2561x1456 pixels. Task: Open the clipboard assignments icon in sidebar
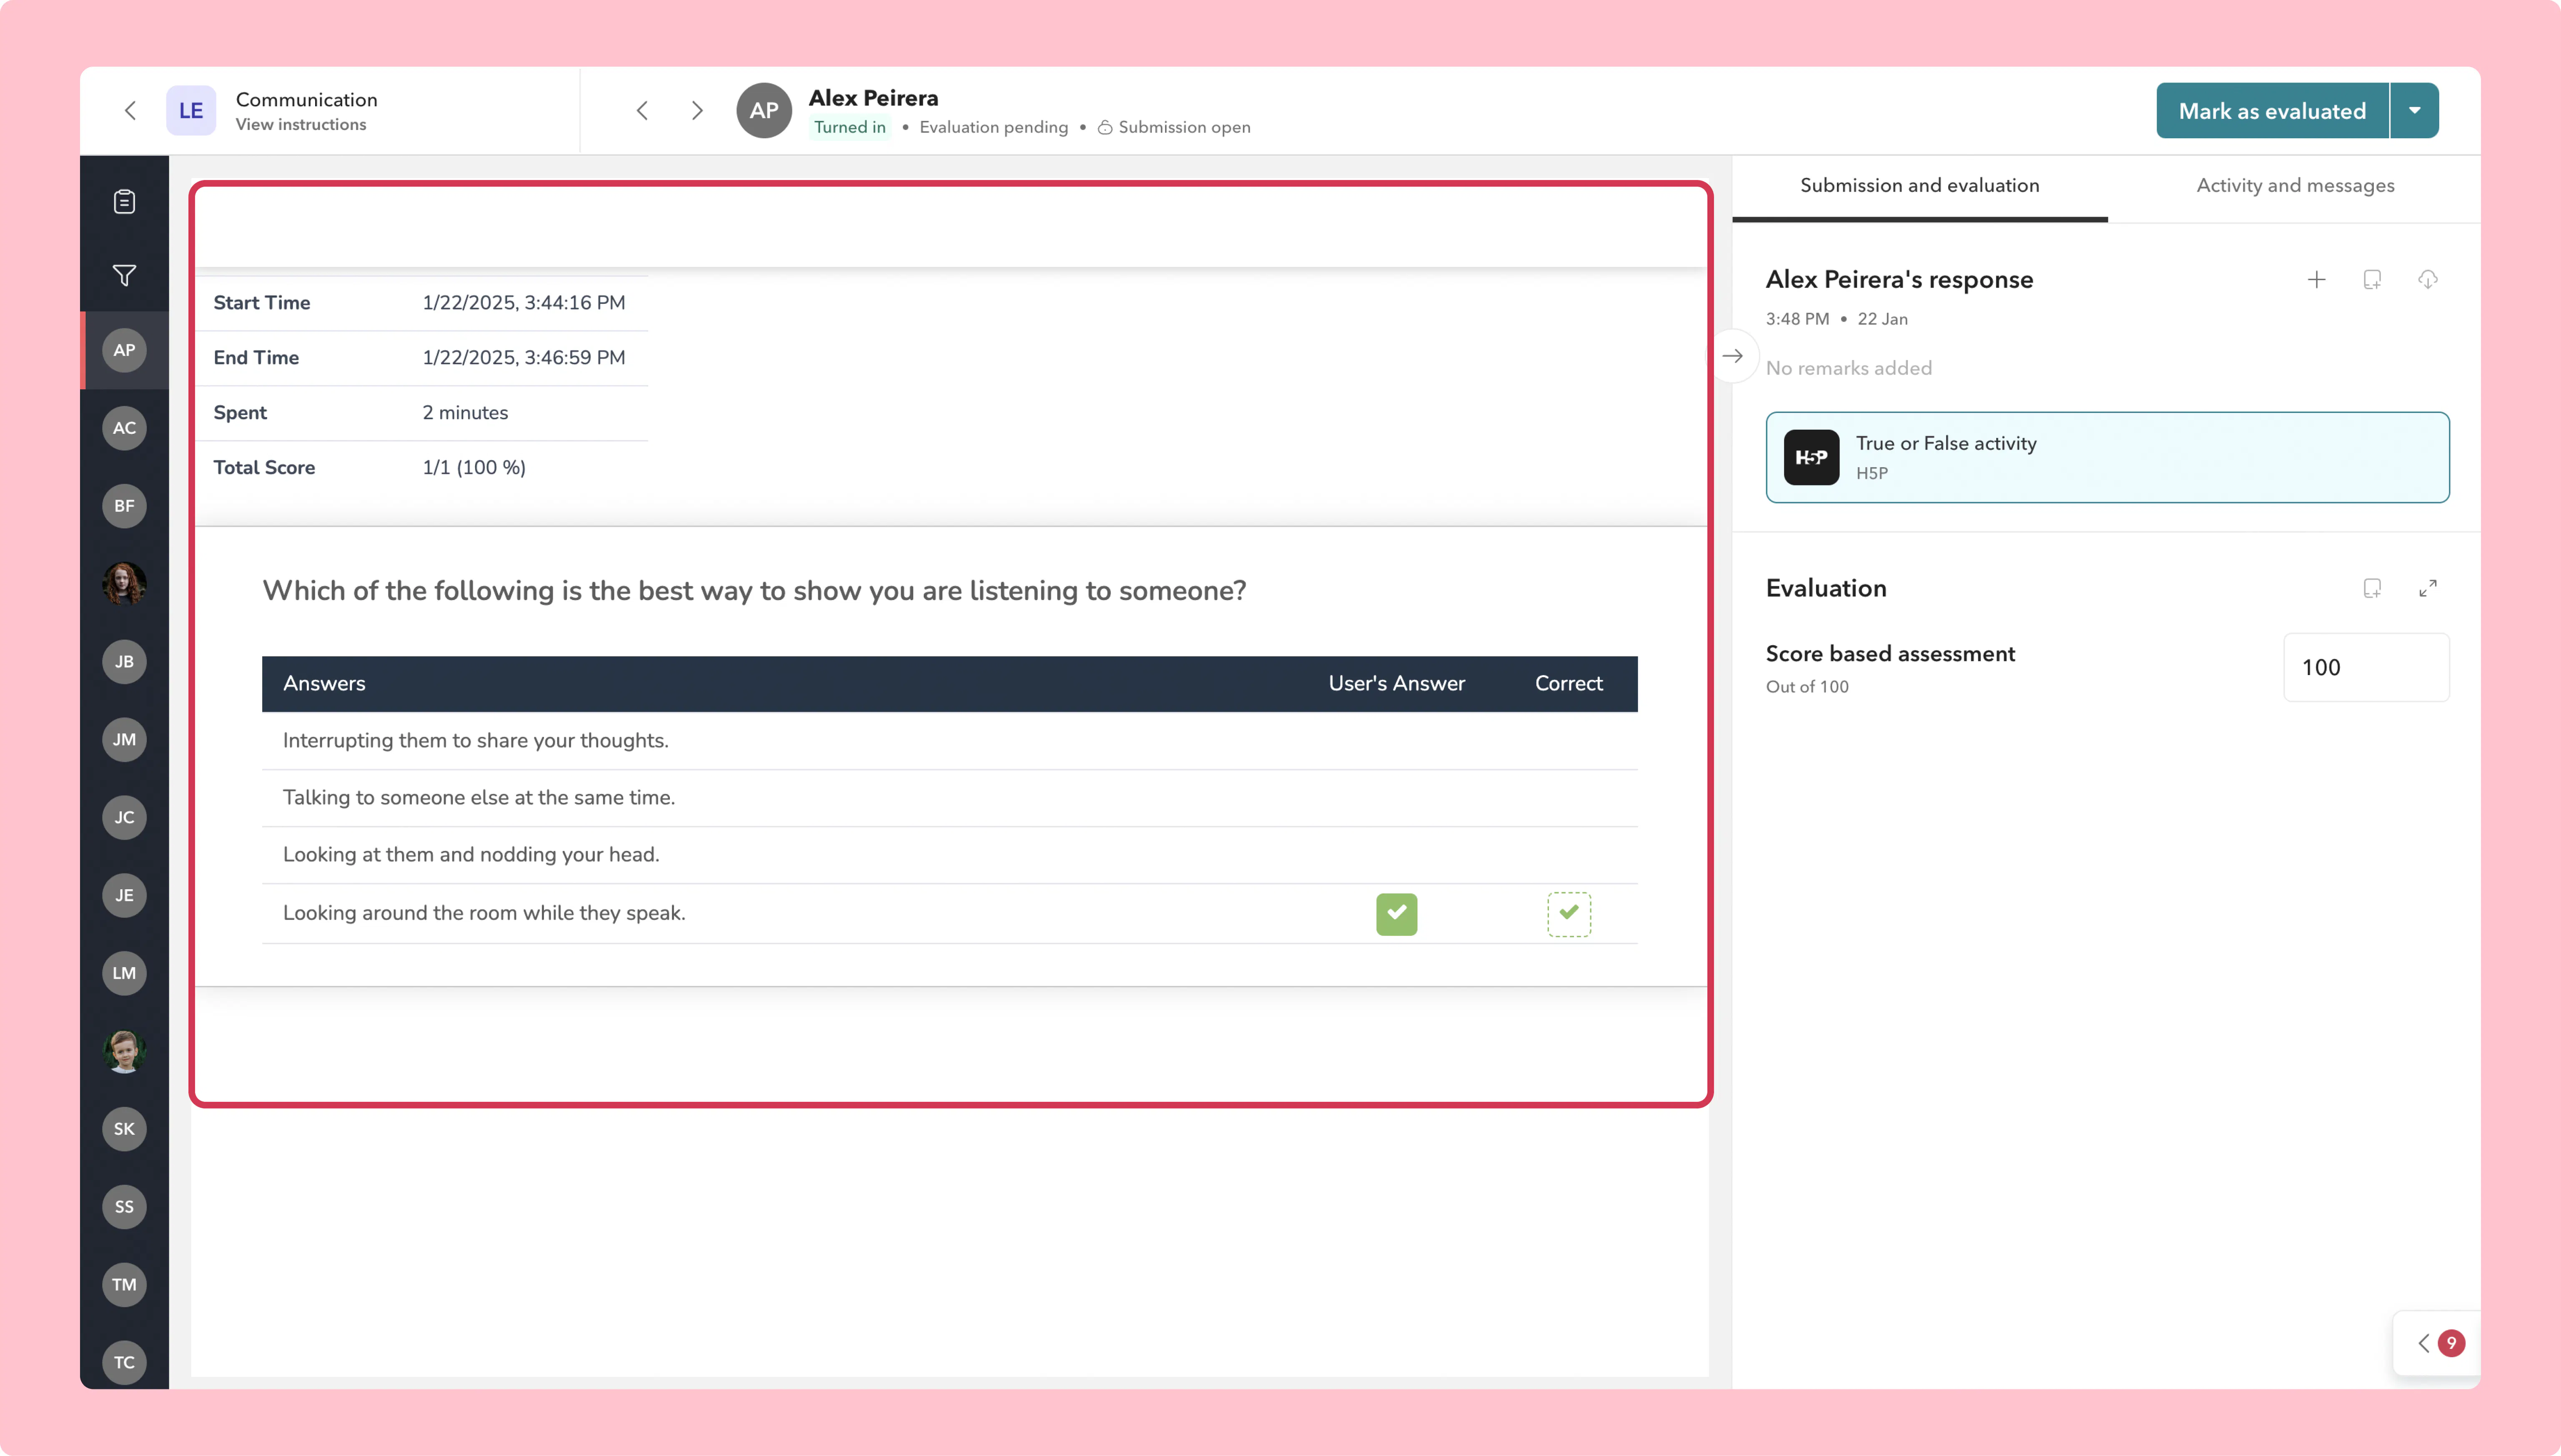(124, 202)
